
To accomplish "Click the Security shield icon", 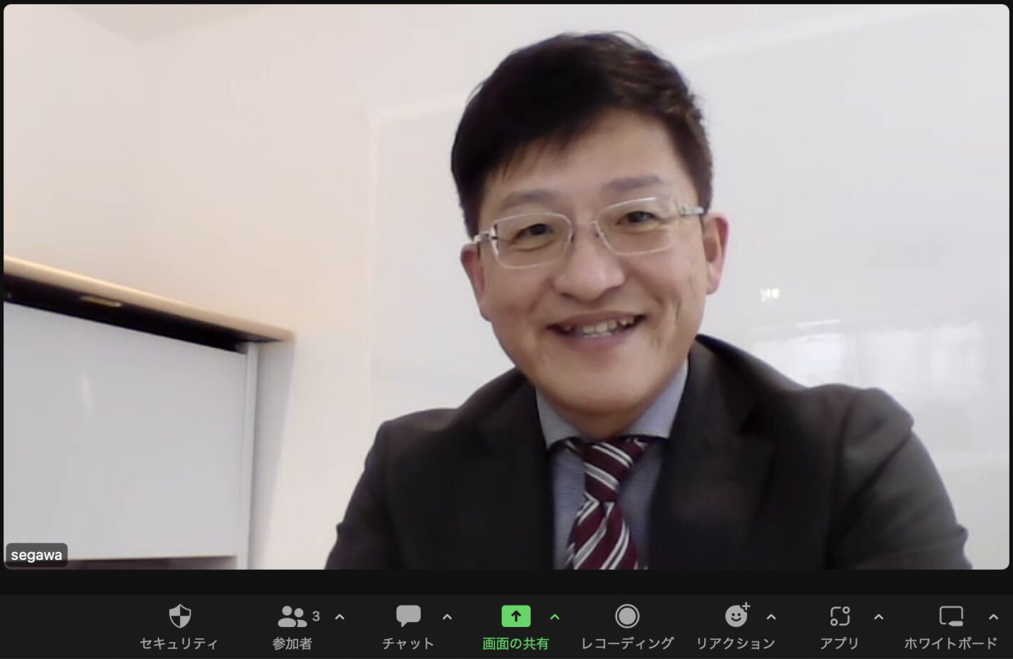I will 179,616.
